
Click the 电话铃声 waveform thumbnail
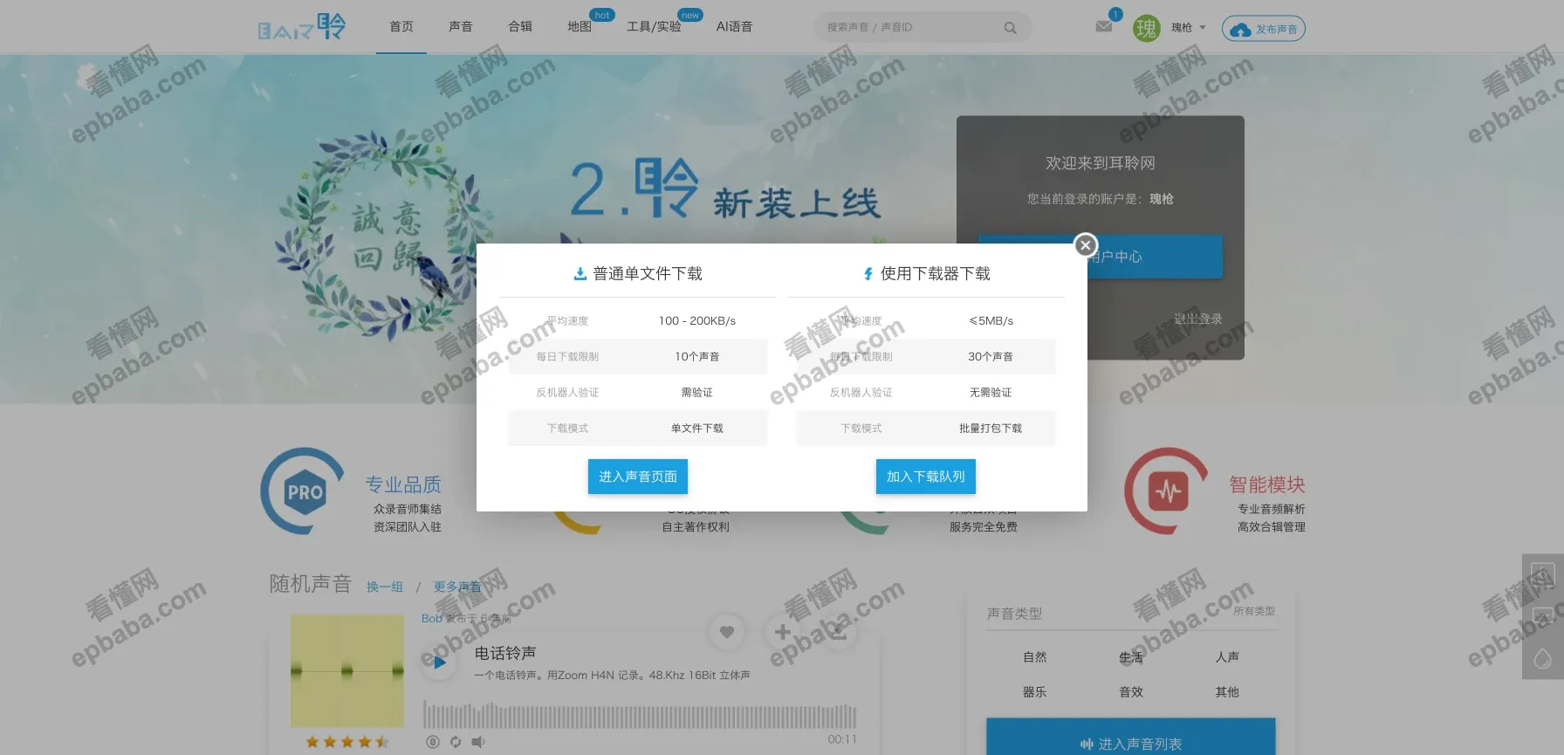(x=347, y=670)
